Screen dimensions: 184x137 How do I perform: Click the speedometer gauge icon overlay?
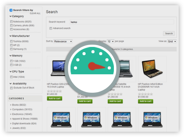pyautogui.click(x=92, y=69)
